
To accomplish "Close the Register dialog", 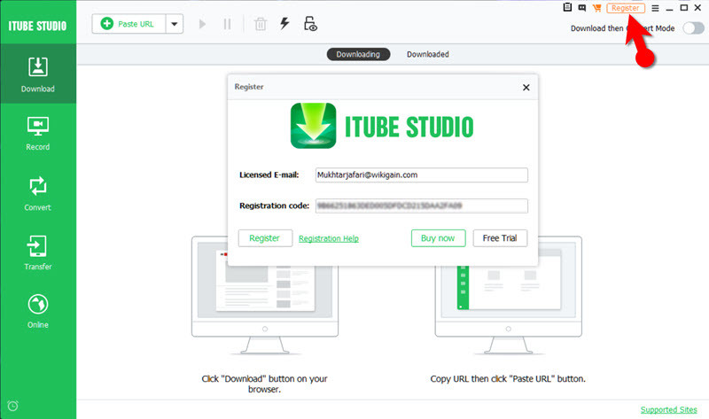I will coord(526,87).
